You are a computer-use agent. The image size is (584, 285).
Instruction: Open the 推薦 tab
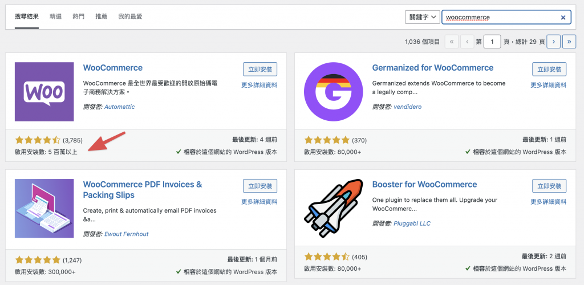[102, 17]
